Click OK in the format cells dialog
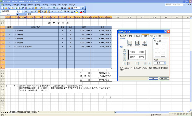192x116 pixels. (153, 79)
